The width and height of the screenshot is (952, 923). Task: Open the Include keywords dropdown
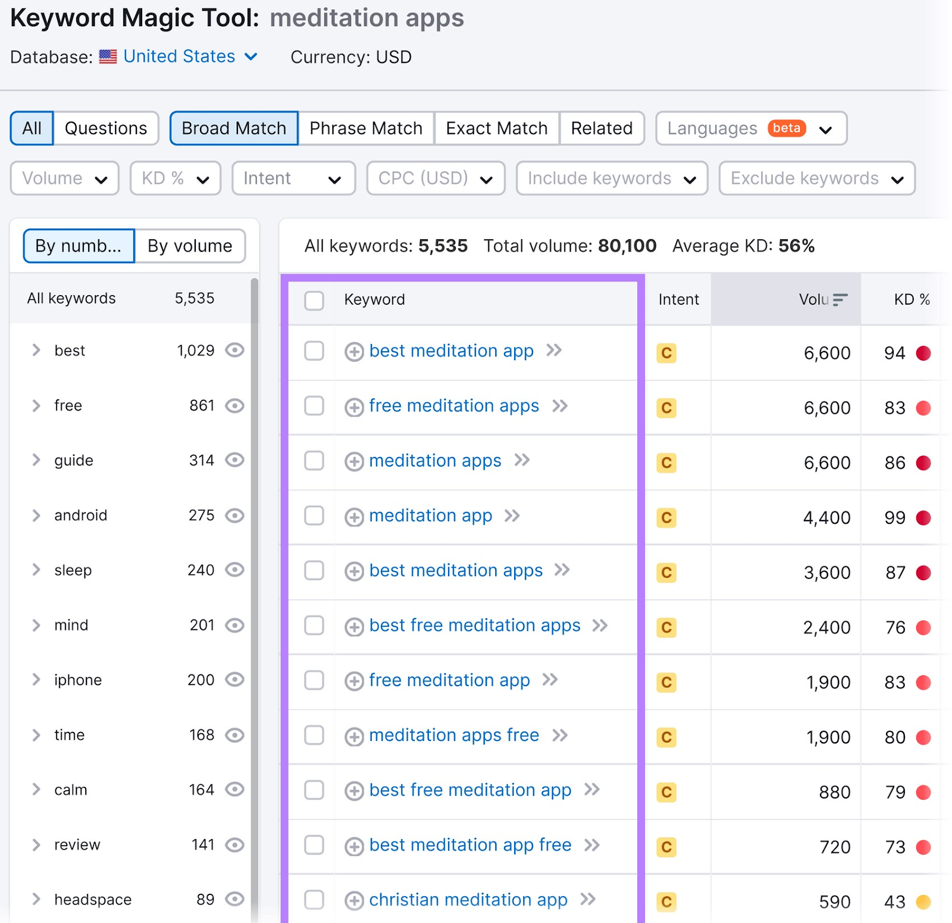point(612,179)
